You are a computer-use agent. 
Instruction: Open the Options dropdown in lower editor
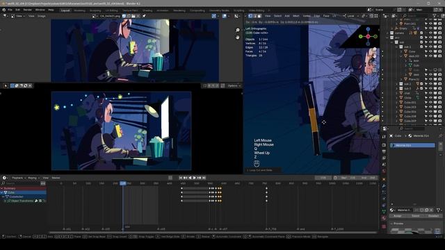234,85
